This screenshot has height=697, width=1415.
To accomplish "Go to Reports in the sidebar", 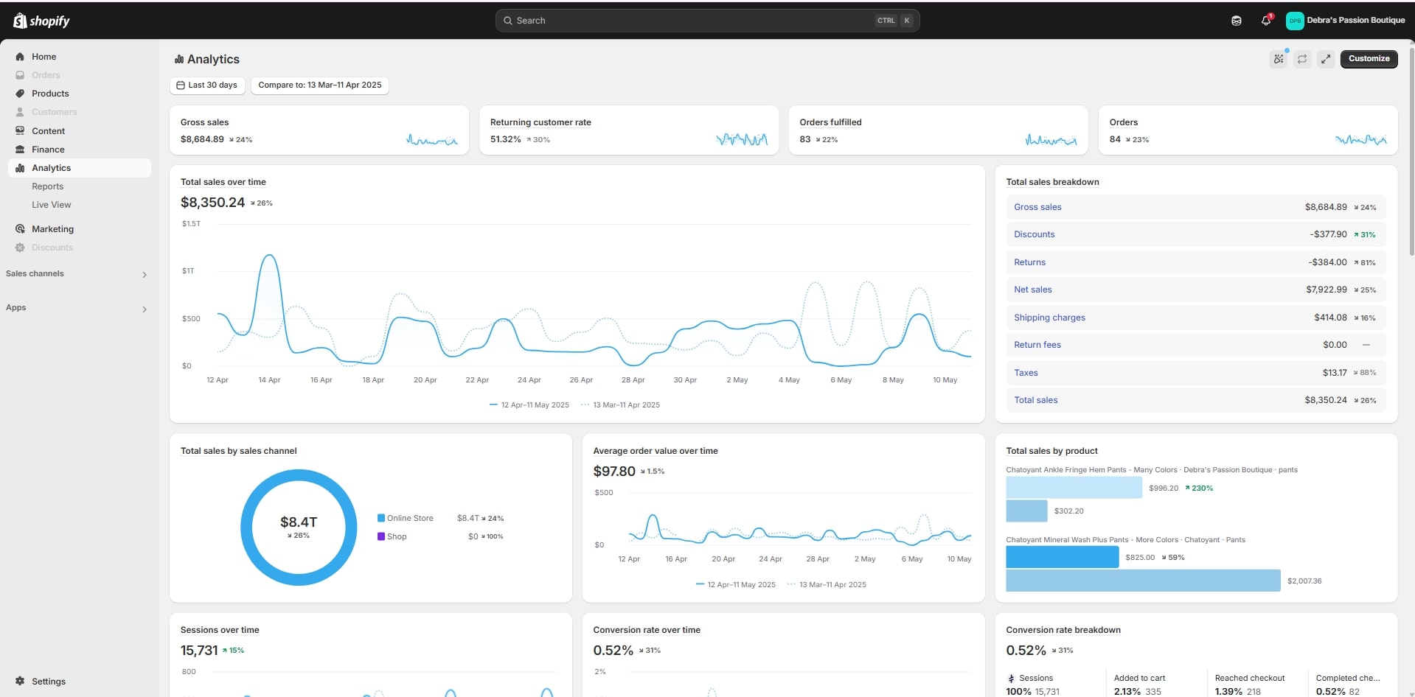I will click(47, 186).
